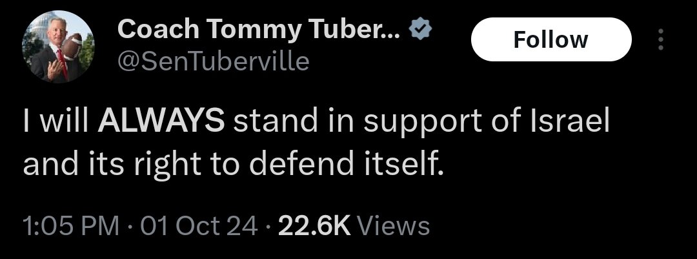This screenshot has height=259, width=697.
Task: Click the Follow button
Action: point(551,40)
